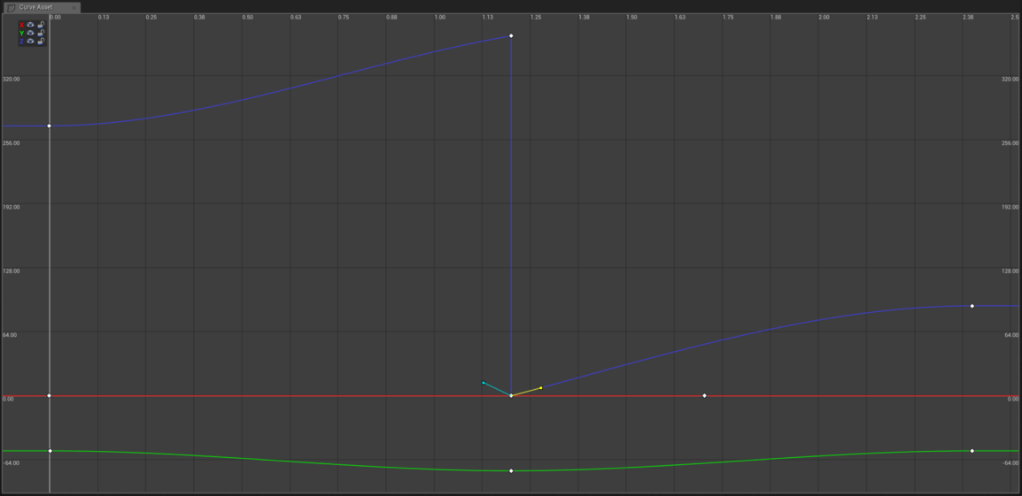Click the 1.50 time ruler label
1022x496 pixels.
pos(631,18)
